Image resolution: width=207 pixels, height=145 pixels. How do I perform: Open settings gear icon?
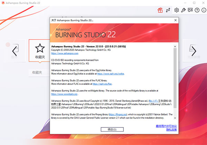[x=177, y=10]
